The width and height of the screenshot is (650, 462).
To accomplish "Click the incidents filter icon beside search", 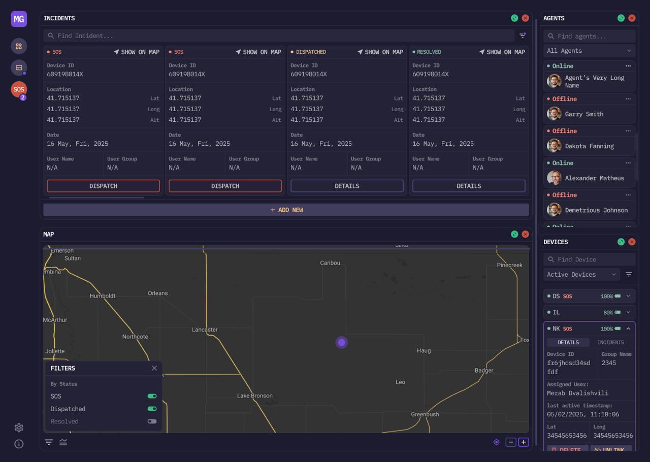I will 523,36.
